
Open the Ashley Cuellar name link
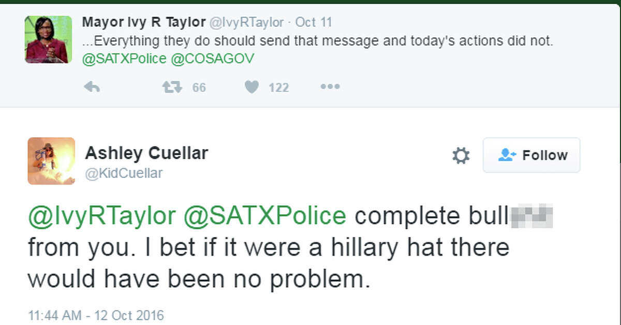pyautogui.click(x=146, y=153)
